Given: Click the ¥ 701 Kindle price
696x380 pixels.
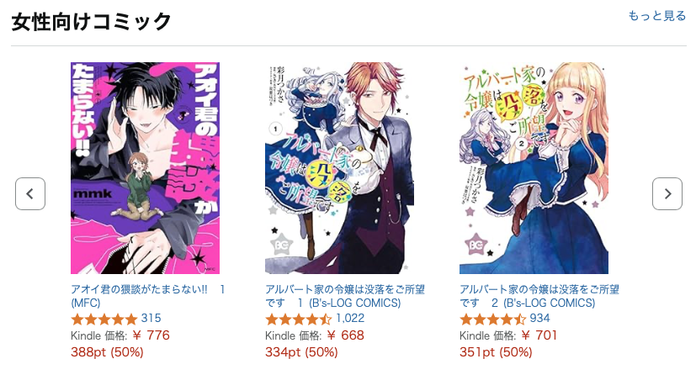Looking at the screenshot, I should coord(539,335).
